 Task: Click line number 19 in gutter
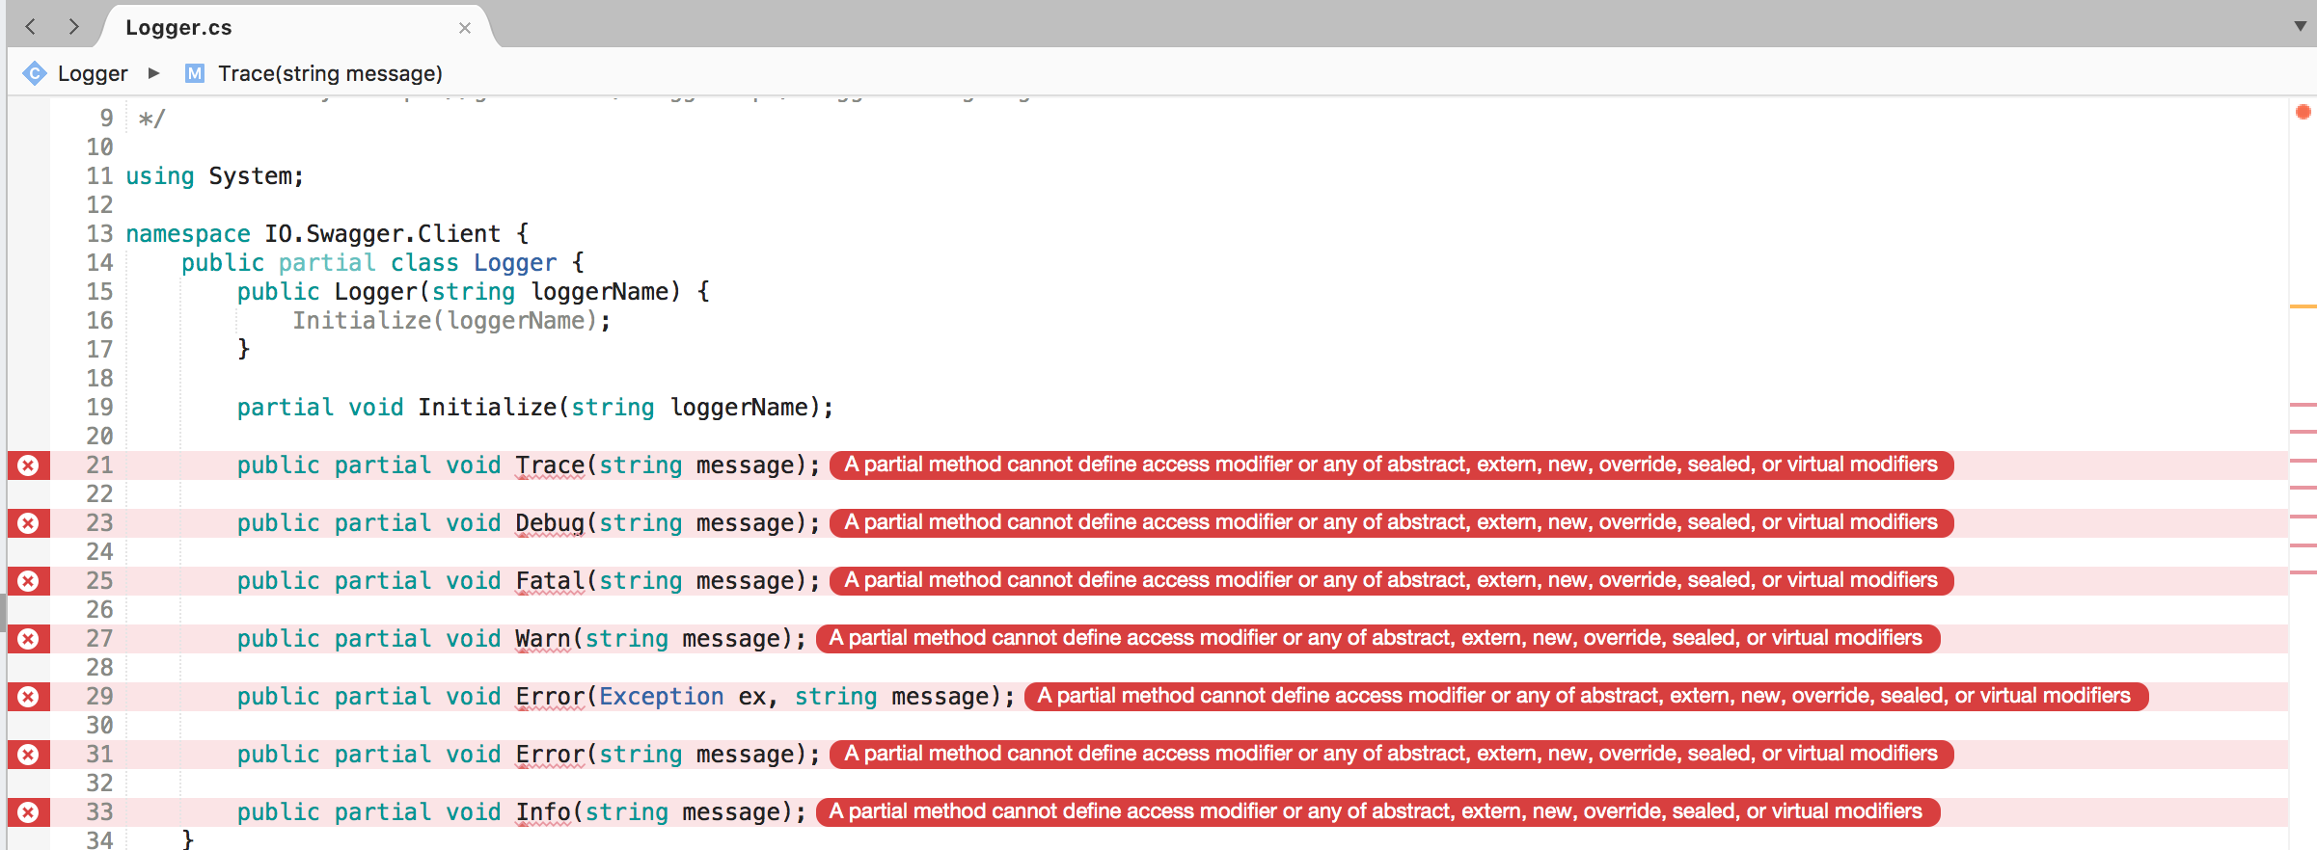coord(99,408)
